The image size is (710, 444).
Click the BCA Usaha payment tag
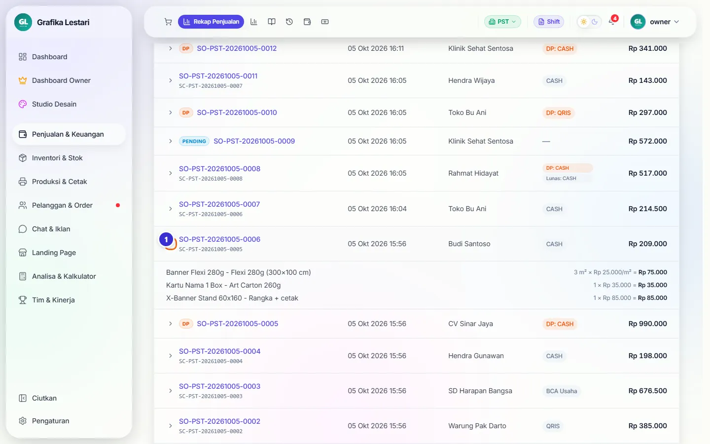pos(562,391)
